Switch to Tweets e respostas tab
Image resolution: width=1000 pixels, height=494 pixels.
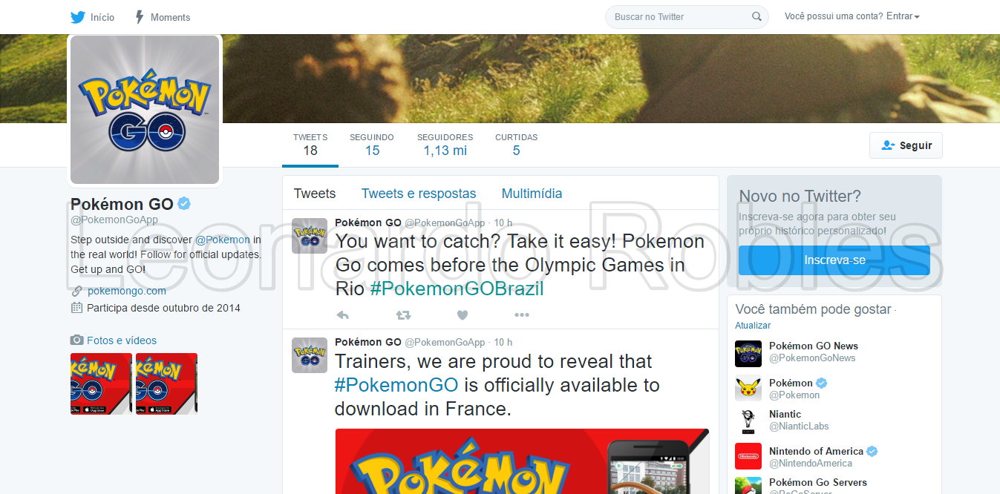pyautogui.click(x=419, y=194)
